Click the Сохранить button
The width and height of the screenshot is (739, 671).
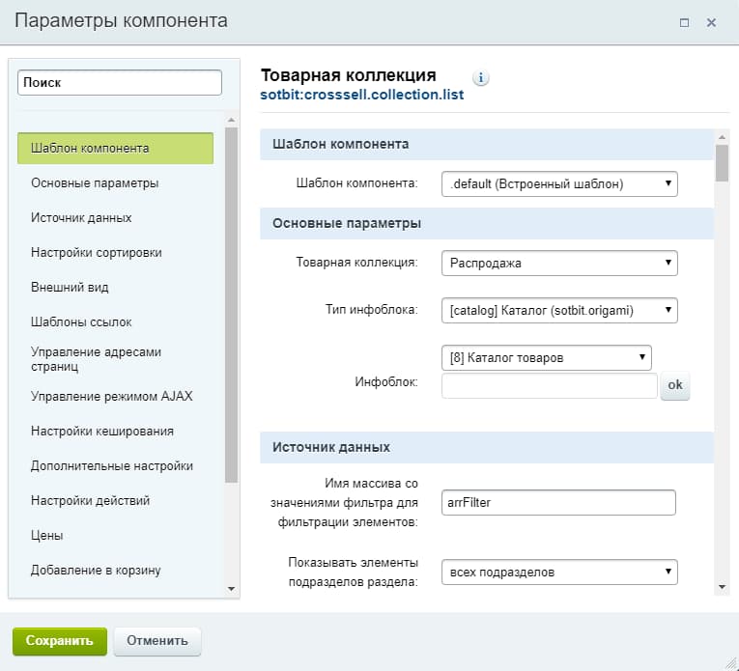pyautogui.click(x=60, y=641)
